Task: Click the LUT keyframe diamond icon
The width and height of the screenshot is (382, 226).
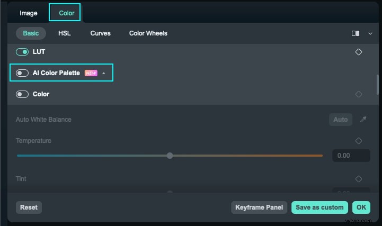Action: click(359, 52)
